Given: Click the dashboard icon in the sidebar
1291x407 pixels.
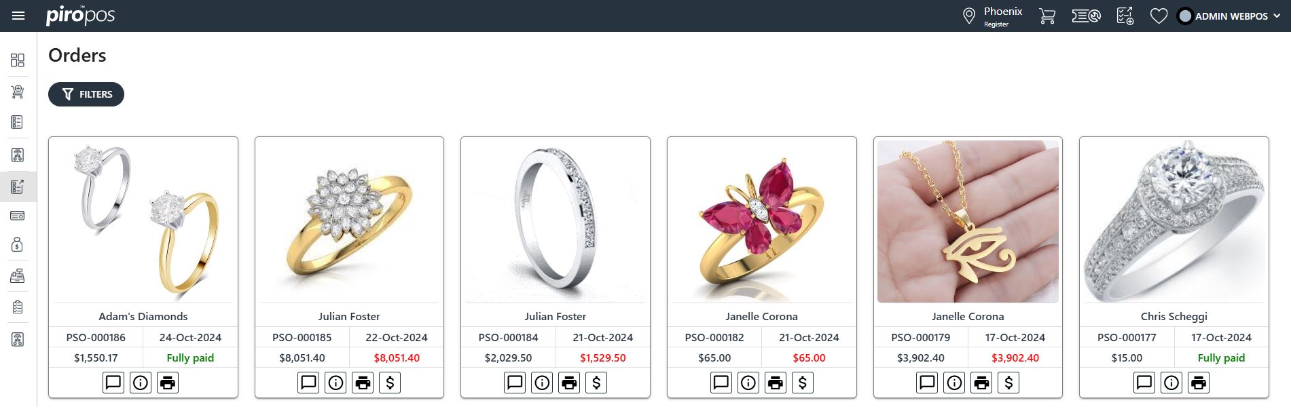Looking at the screenshot, I should tap(18, 60).
